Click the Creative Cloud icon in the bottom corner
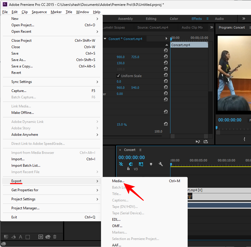The width and height of the screenshot is (251, 247). pyautogui.click(x=4, y=243)
